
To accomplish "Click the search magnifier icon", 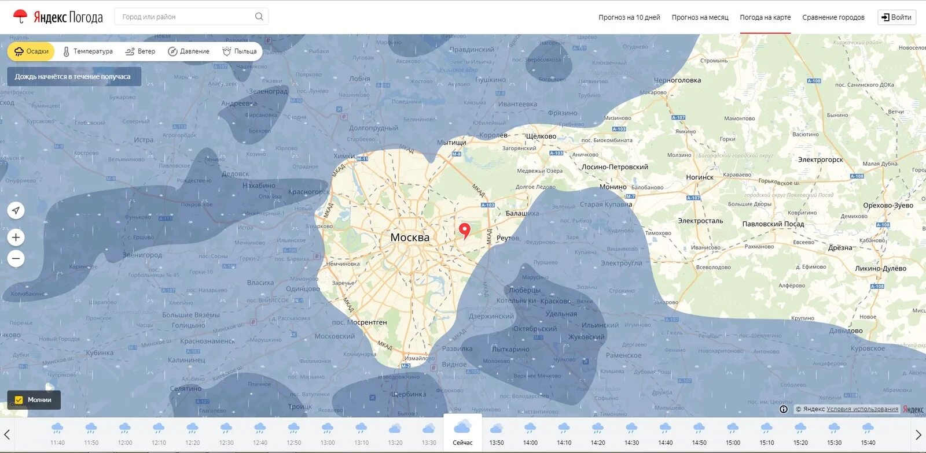I will coord(259,17).
